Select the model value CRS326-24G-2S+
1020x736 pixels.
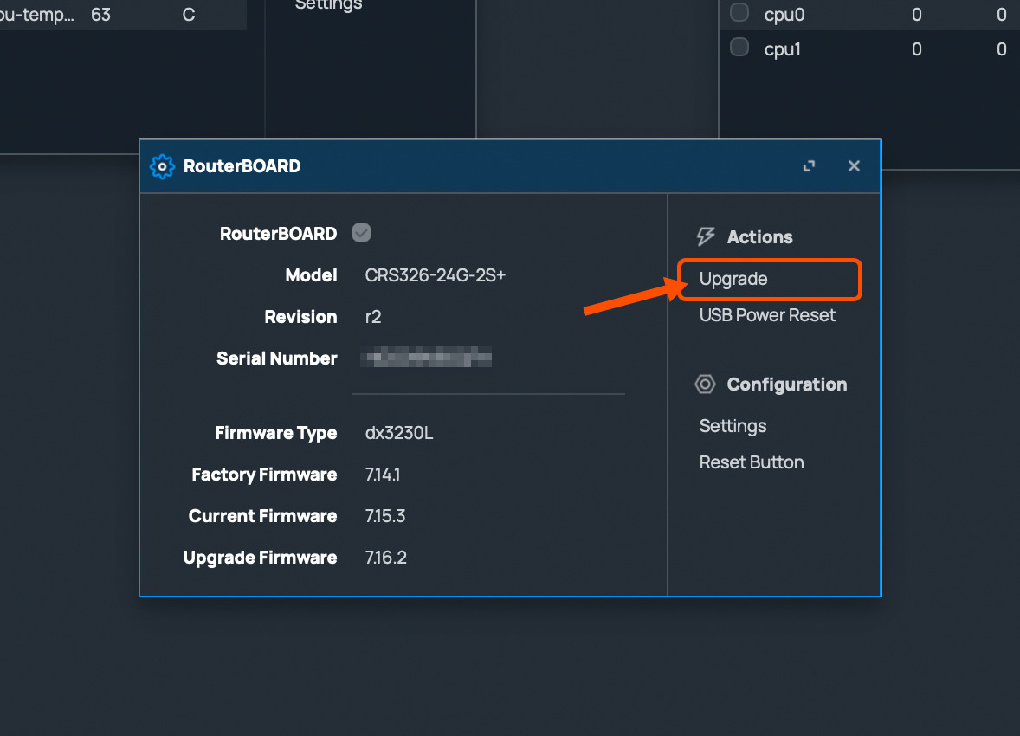(x=436, y=275)
